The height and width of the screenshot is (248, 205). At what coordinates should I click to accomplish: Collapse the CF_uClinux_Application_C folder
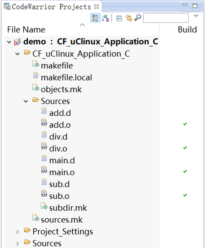tap(17, 54)
